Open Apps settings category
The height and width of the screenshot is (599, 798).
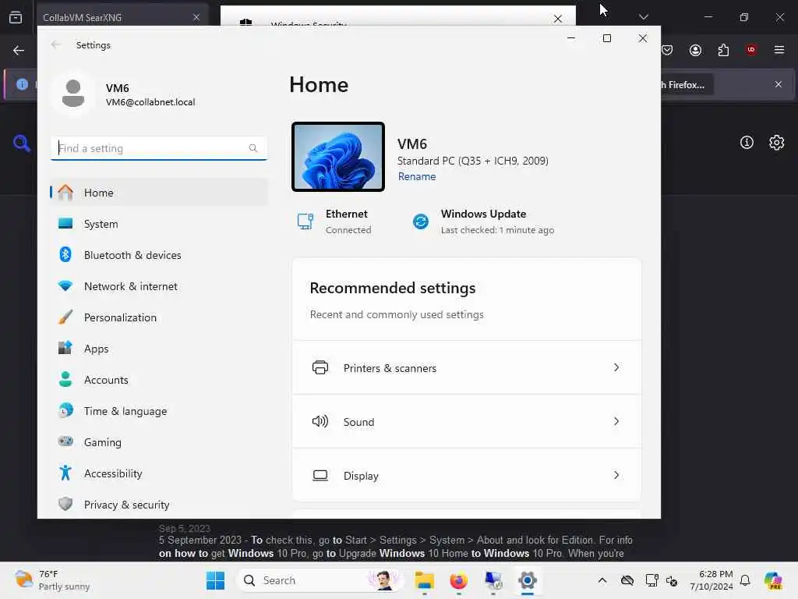coord(159,349)
